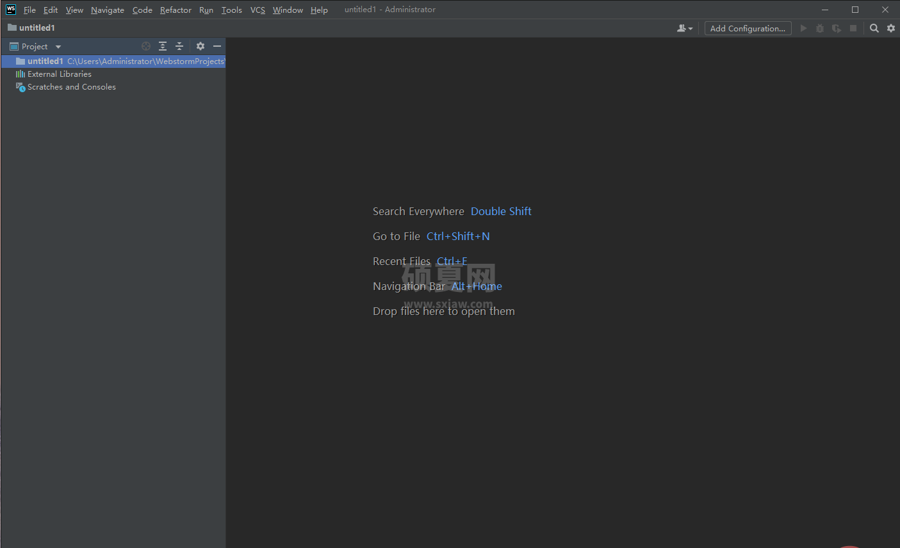Click the Scratches and Consoles icon
The height and width of the screenshot is (548, 900).
click(x=20, y=87)
